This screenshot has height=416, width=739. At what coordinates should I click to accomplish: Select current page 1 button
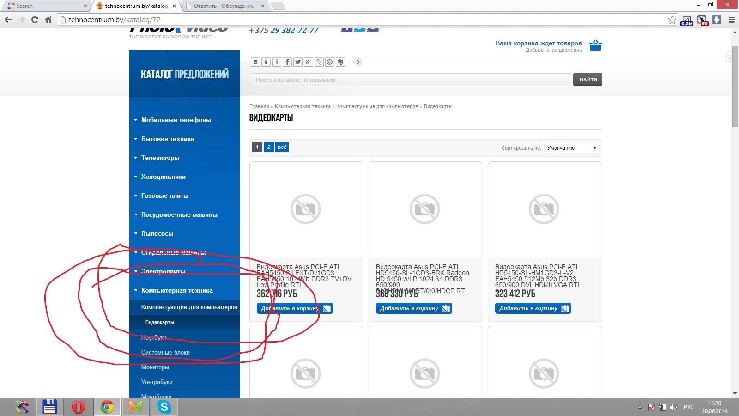(x=257, y=147)
